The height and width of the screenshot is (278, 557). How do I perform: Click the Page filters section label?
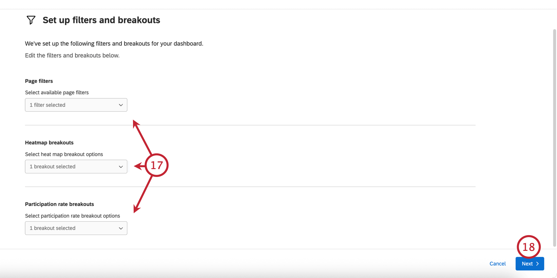click(39, 81)
